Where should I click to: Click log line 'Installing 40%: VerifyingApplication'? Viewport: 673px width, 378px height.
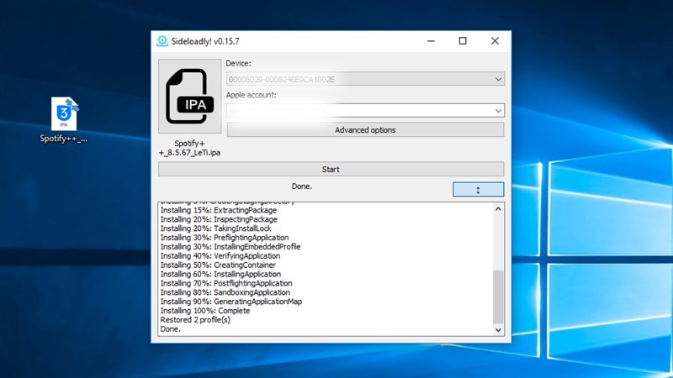(x=220, y=256)
